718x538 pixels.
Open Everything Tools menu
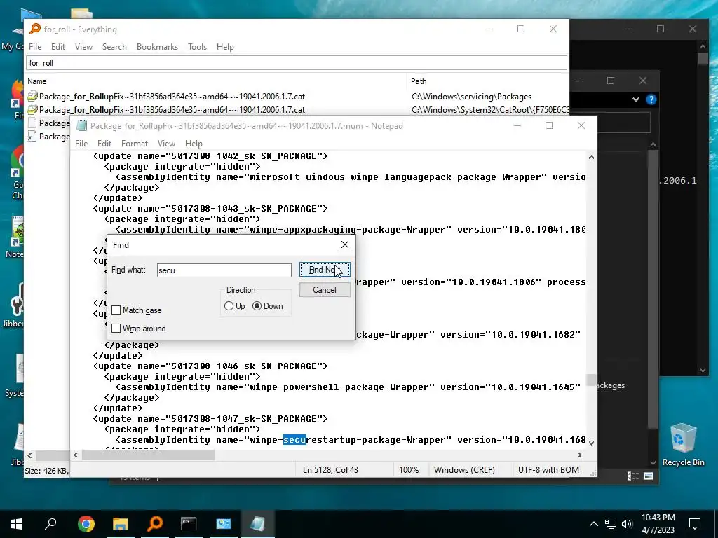coord(197,47)
